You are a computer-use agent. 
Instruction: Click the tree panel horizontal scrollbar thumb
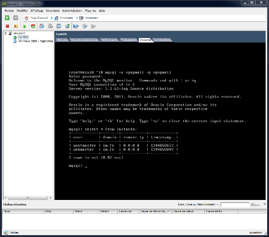[28, 198]
